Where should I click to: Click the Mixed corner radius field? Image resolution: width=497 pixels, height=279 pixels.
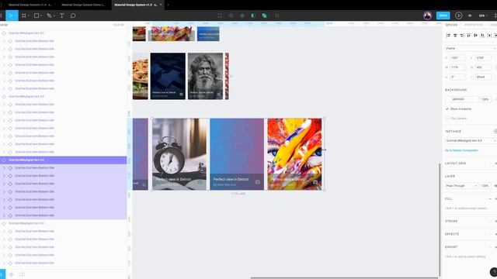483,77
